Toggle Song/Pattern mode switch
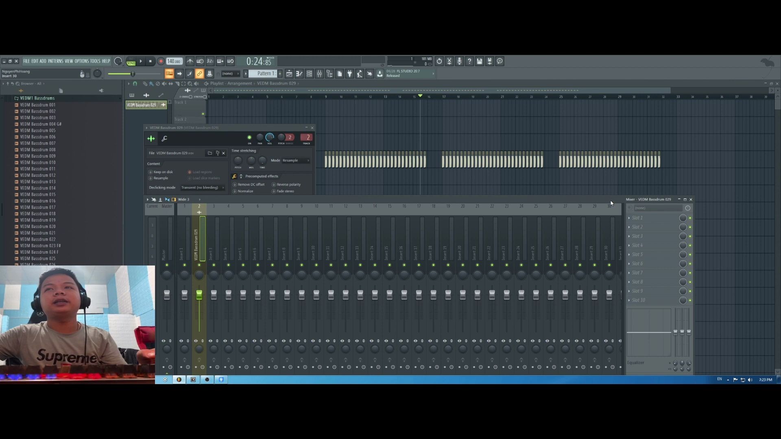This screenshot has width=781, height=439. (131, 61)
